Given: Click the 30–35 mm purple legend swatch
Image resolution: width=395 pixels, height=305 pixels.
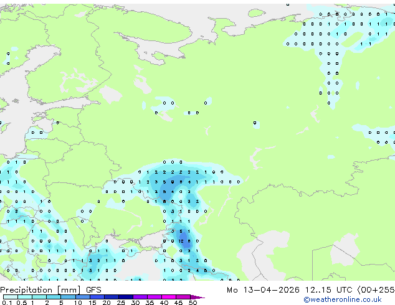Looking at the screenshot, I should pyautogui.click(x=140, y=297).
